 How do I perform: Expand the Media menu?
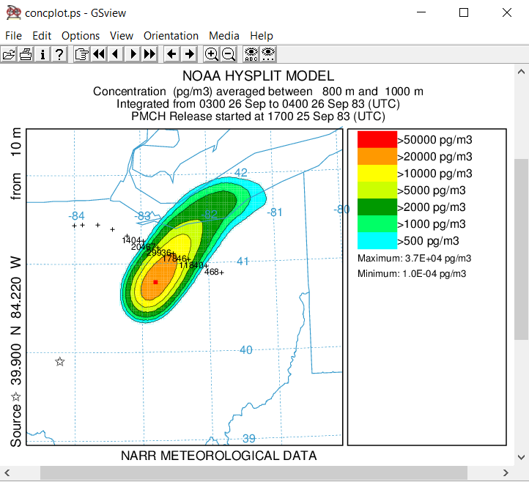224,36
